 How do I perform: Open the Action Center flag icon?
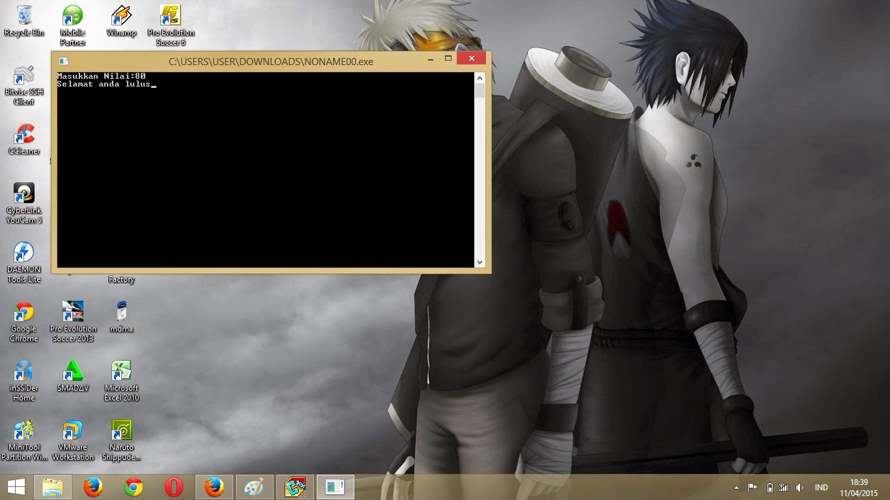pos(753,488)
